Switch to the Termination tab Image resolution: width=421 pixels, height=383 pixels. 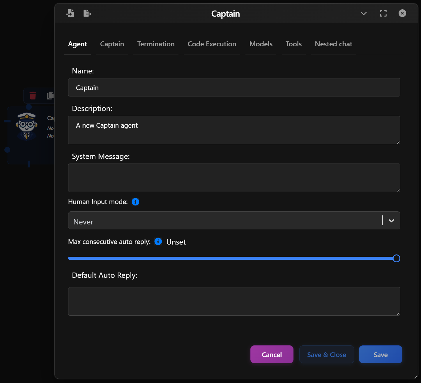point(156,44)
